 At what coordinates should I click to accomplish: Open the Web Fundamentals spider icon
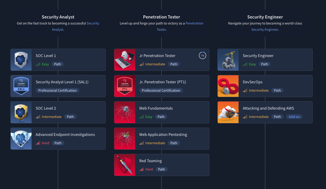pyautogui.click(x=125, y=112)
